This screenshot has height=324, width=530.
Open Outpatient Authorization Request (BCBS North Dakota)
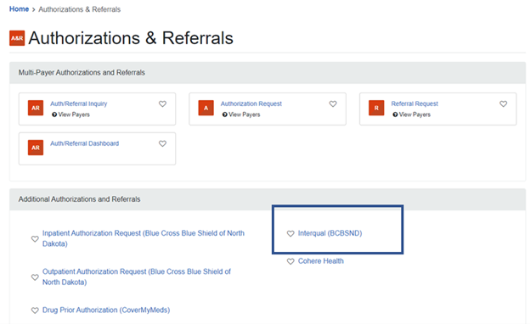pyautogui.click(x=137, y=277)
